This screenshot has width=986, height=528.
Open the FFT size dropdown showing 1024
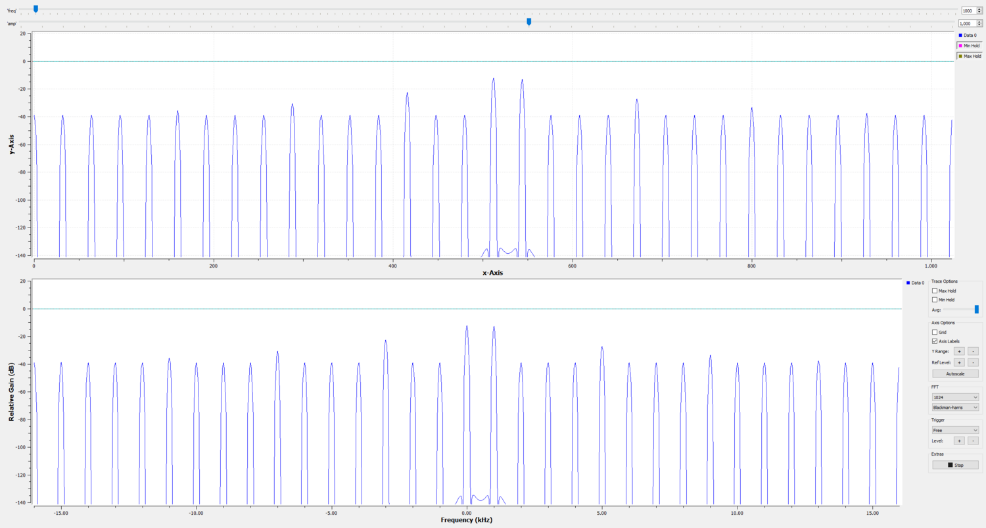(x=955, y=397)
